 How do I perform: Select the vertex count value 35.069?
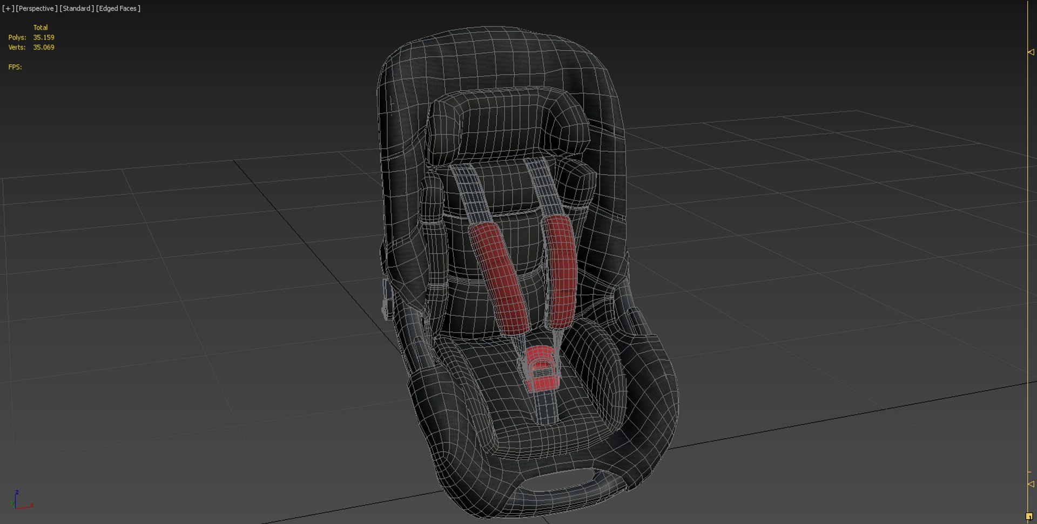[44, 47]
